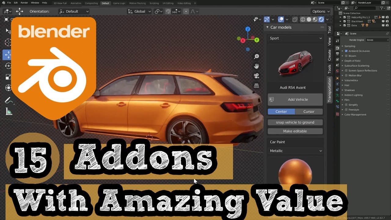391x220 pixels.
Task: Click the camera view icon
Action: (257, 76)
